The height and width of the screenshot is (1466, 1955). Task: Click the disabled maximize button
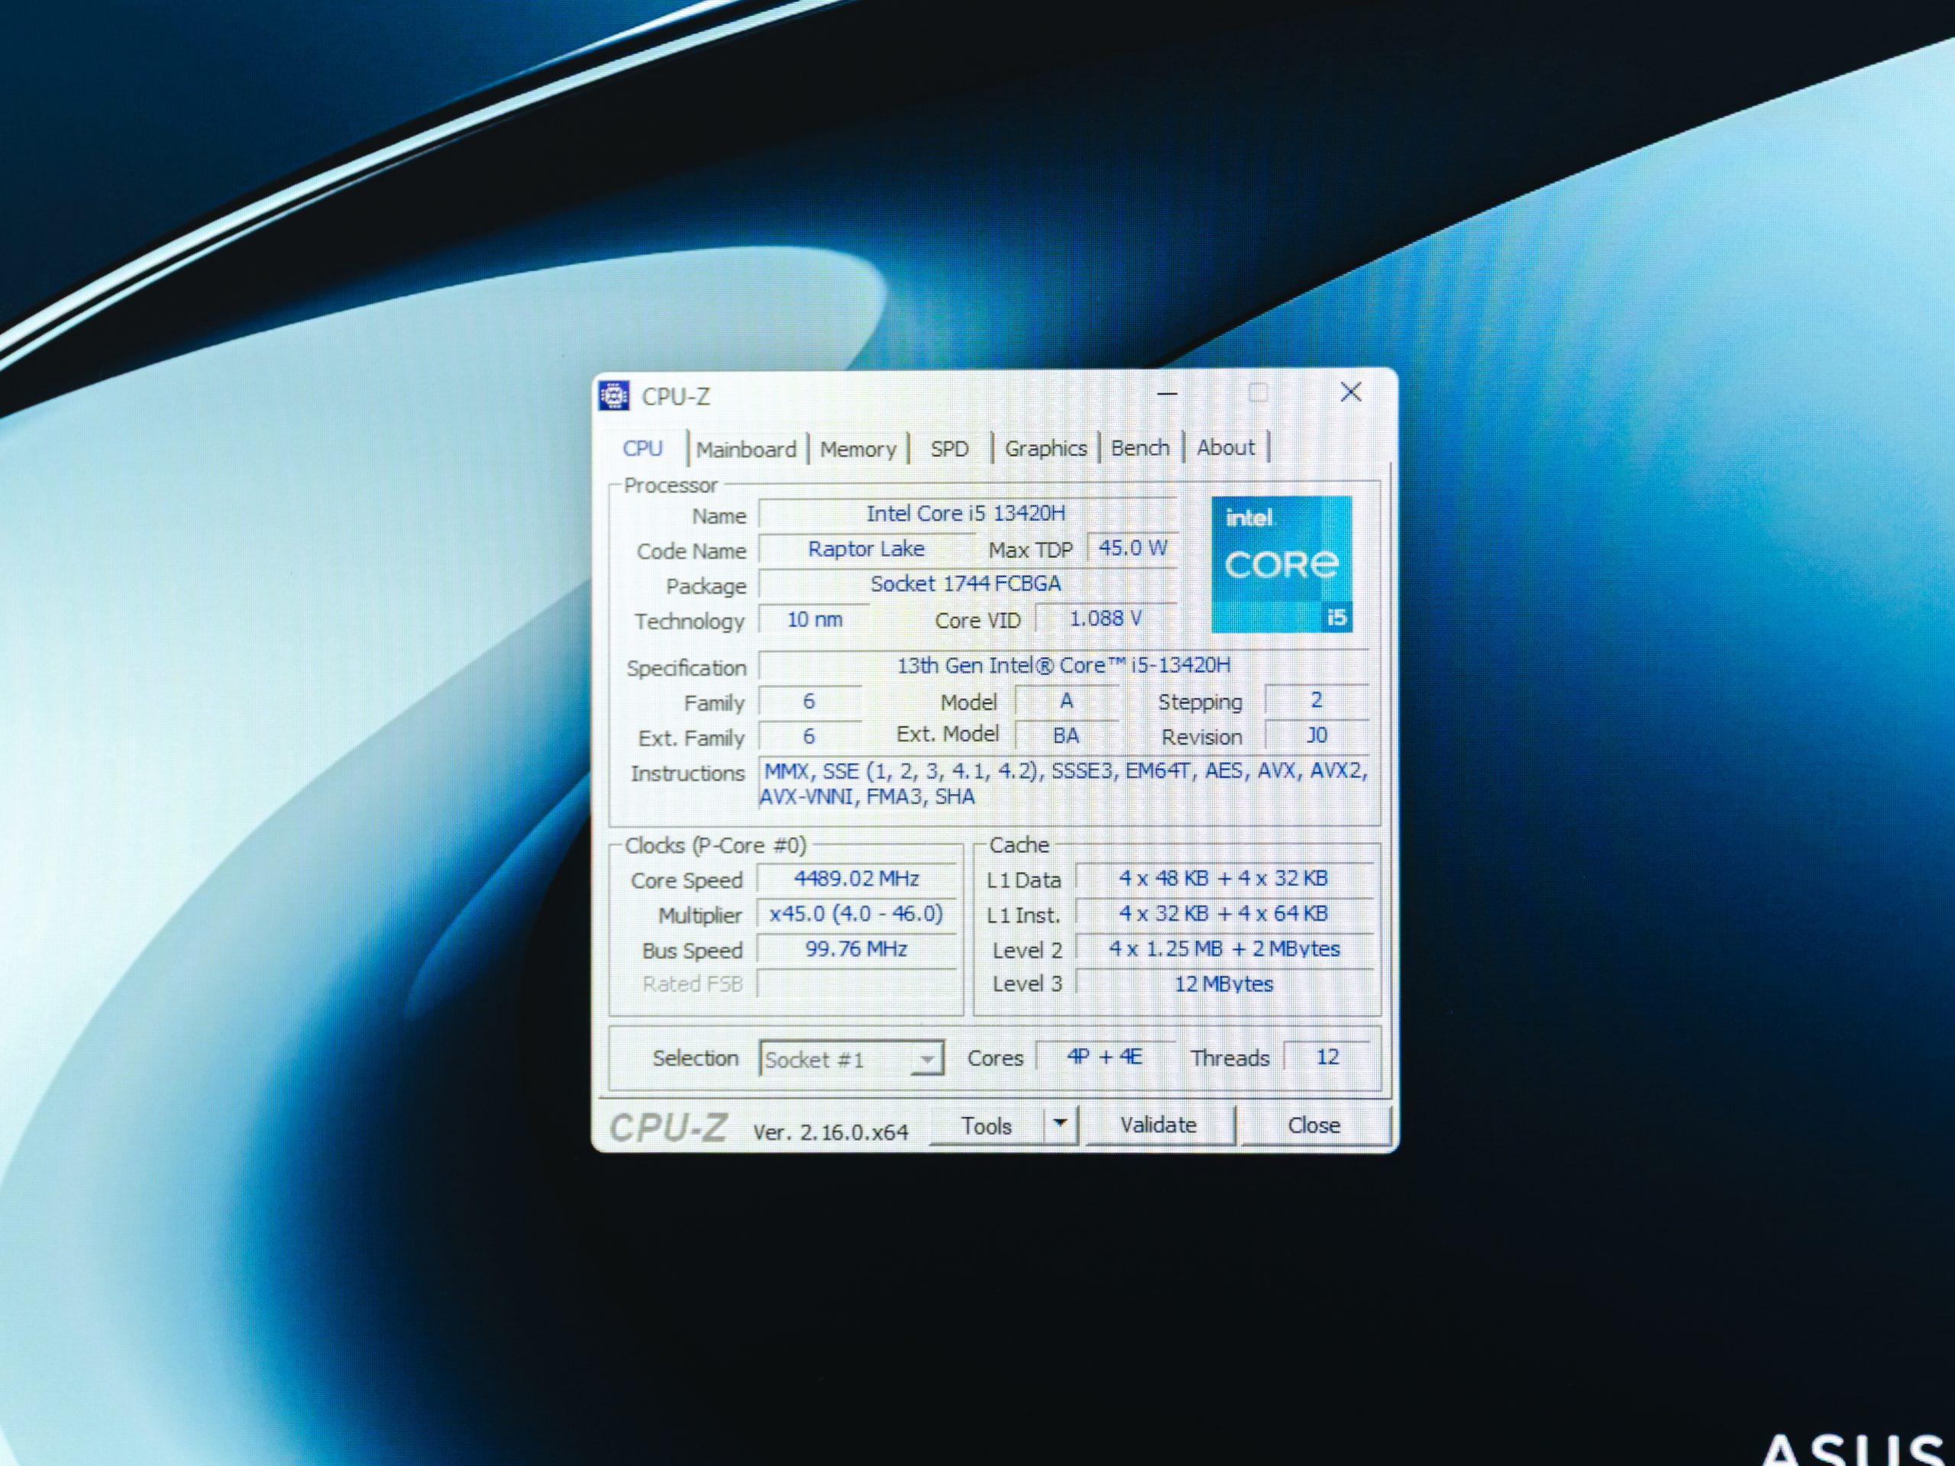pyautogui.click(x=1258, y=393)
